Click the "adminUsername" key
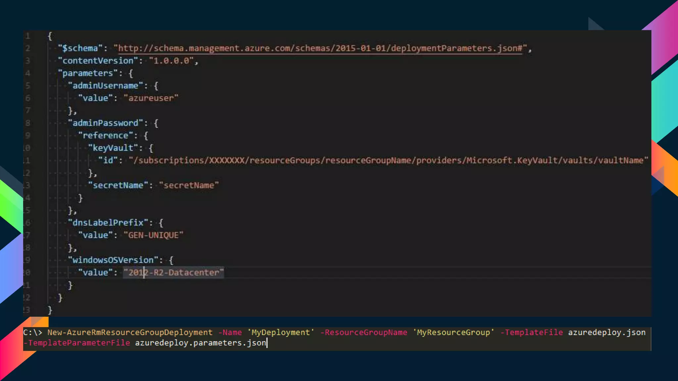Screen dimensions: 678x381 coord(105,86)
